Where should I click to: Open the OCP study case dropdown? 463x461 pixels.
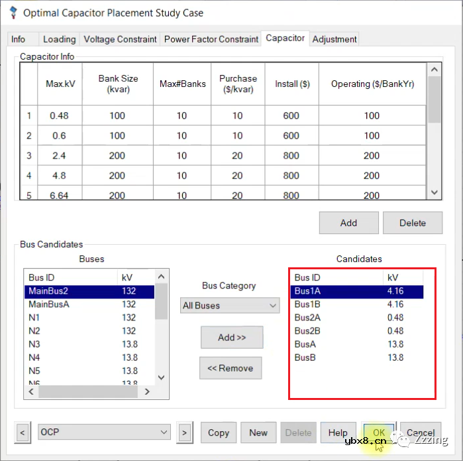click(104, 432)
